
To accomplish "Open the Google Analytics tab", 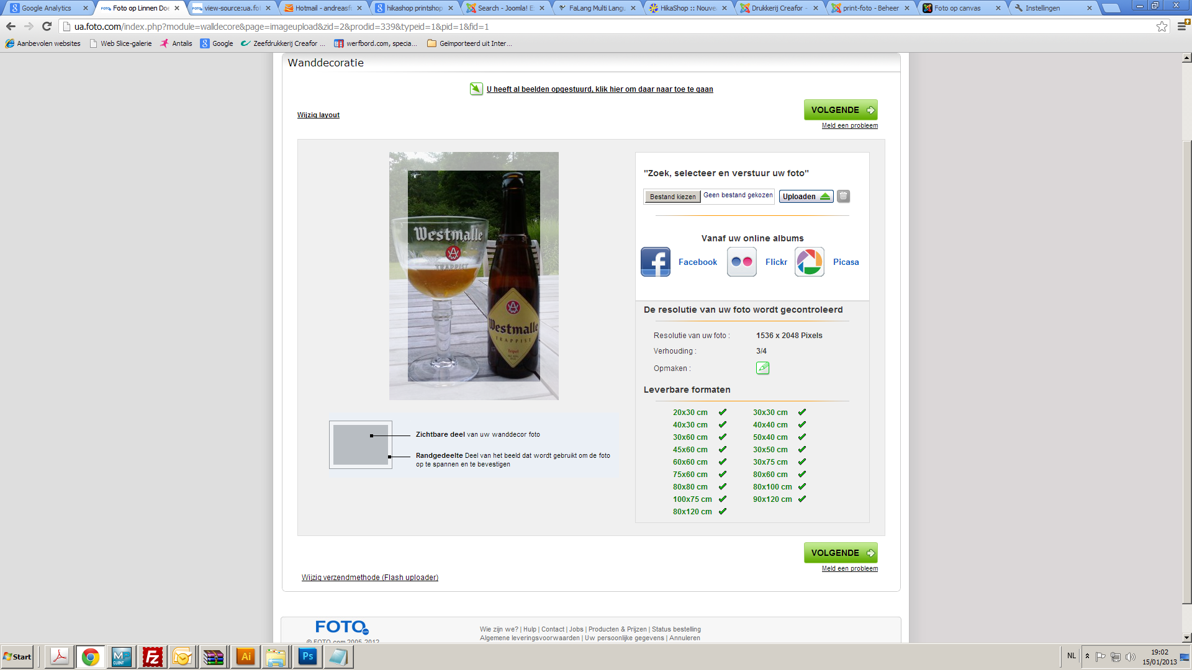I will pos(47,8).
